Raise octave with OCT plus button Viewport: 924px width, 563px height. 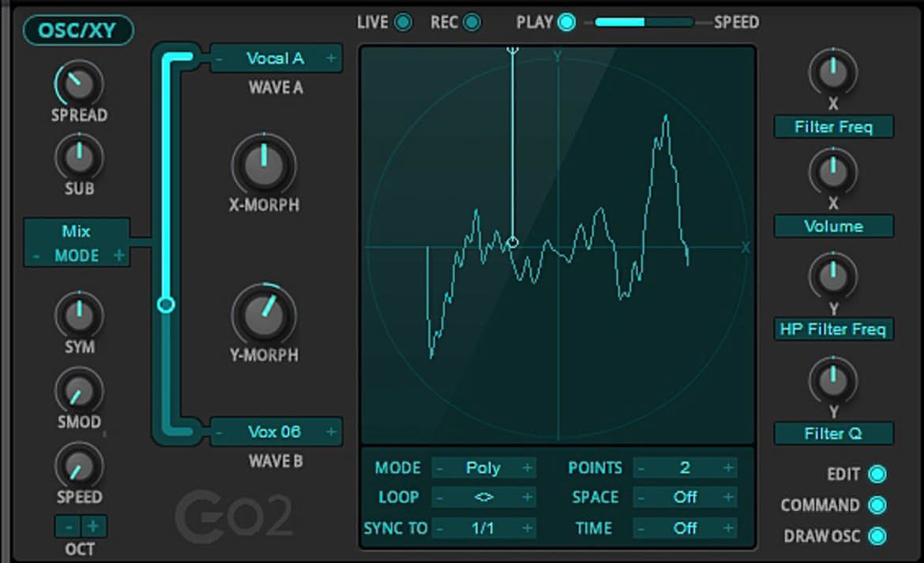(93, 526)
